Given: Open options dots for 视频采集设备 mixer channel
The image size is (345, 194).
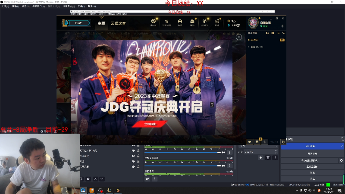Looking at the screenshot, I should [x=230, y=166].
